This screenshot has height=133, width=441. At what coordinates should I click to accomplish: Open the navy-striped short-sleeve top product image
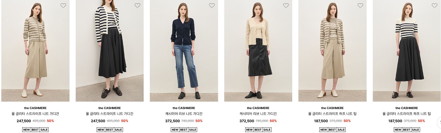pyautogui.click(x=407, y=51)
